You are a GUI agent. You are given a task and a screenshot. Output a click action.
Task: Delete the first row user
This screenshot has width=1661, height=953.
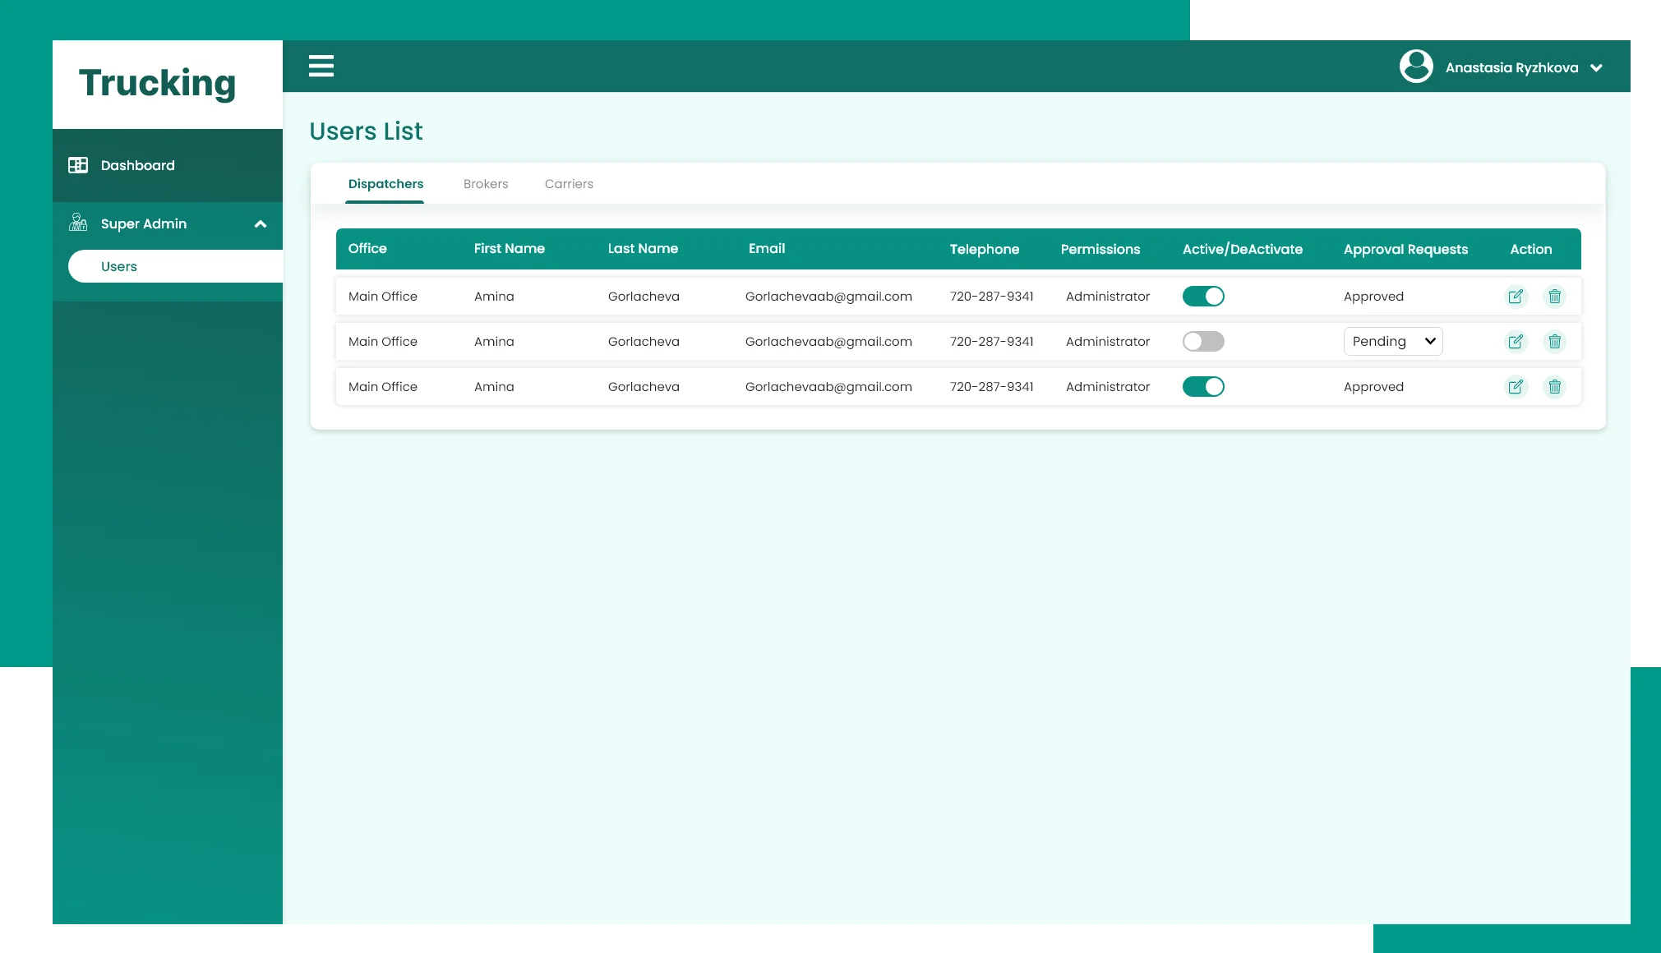click(x=1554, y=296)
